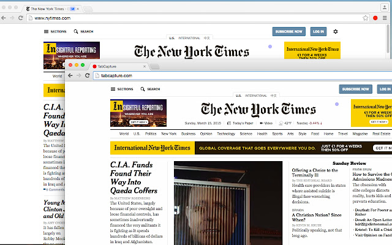Click Insightful Reporting ad in front window
The width and height of the screenshot is (392, 245).
(138, 113)
